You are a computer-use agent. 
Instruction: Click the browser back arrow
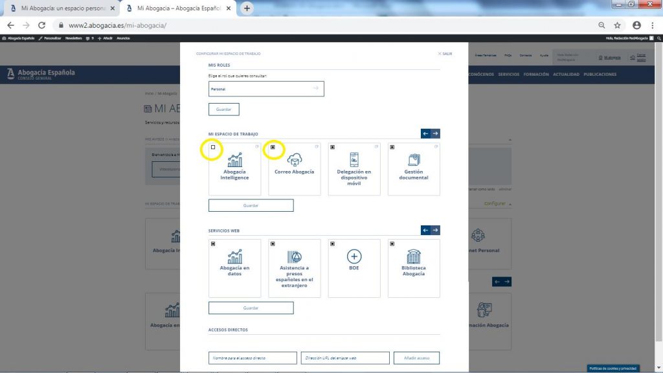10,25
